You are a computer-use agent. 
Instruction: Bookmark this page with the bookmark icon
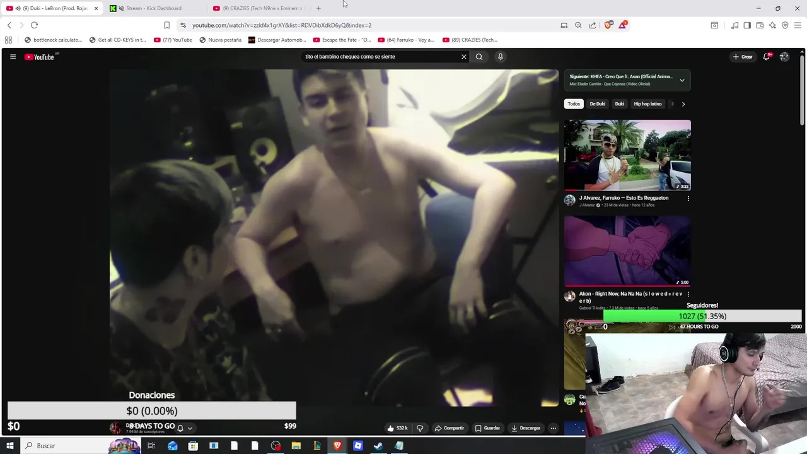(x=166, y=25)
